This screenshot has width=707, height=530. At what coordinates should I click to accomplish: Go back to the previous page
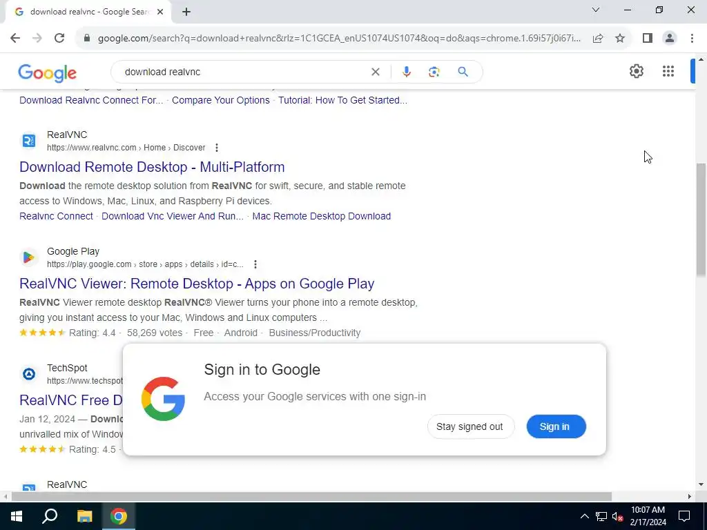click(x=15, y=38)
